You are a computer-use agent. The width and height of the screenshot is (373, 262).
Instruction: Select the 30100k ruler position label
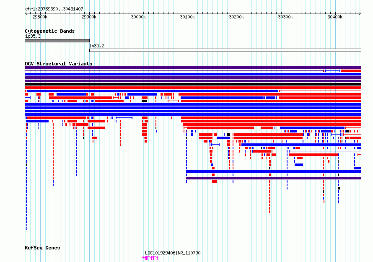point(187,17)
